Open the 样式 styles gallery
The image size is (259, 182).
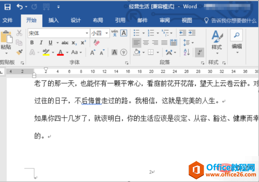point(217,42)
